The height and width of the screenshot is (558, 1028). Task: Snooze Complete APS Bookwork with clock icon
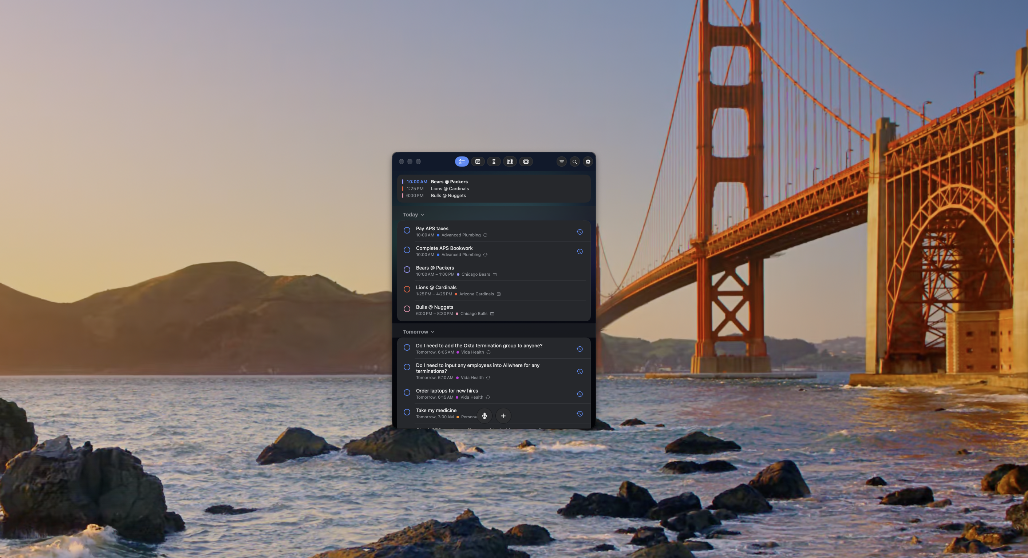[x=580, y=251]
